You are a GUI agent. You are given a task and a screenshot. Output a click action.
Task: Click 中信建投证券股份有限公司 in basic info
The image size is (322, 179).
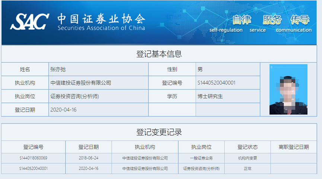[81, 83]
